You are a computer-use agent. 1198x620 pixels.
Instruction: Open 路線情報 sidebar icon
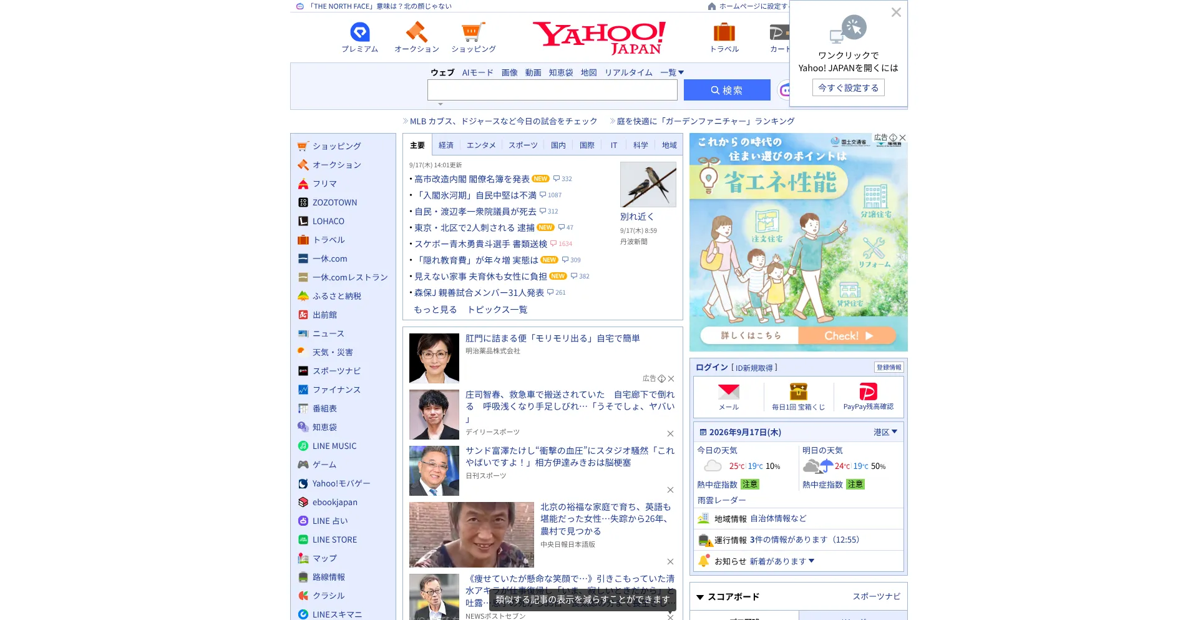[x=303, y=577]
